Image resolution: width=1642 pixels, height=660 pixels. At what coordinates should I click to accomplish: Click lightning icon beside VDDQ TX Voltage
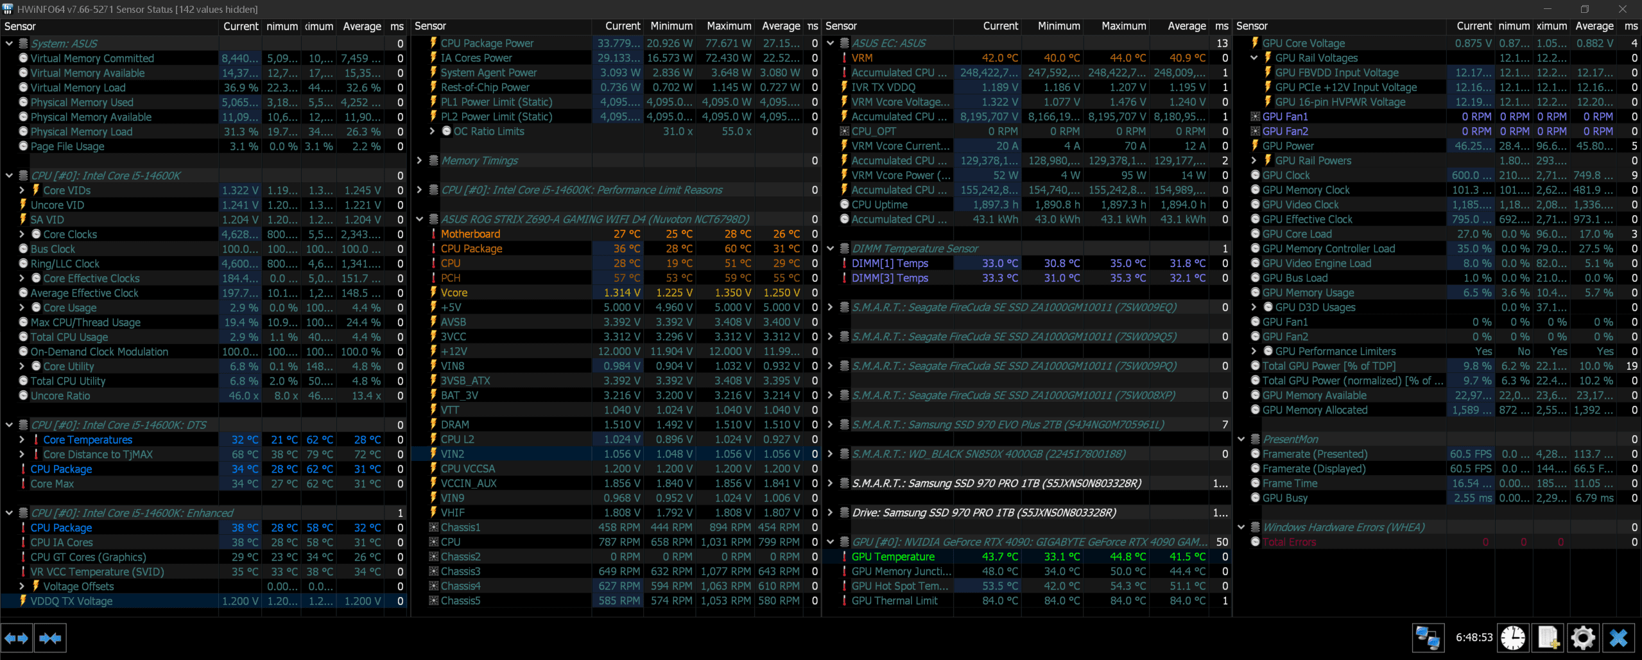click(x=23, y=601)
